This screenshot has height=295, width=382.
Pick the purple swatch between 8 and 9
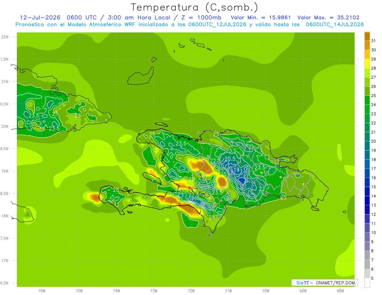pos(367,246)
